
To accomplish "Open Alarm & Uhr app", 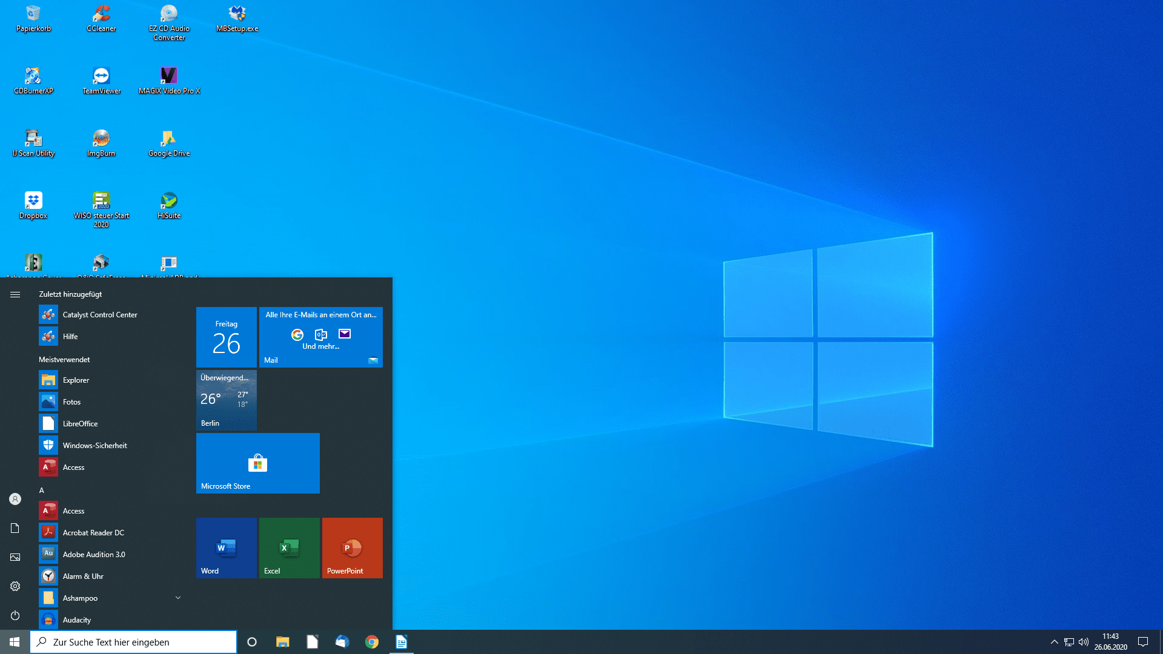I will click(x=112, y=576).
